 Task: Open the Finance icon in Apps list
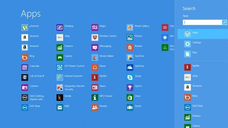(60, 47)
